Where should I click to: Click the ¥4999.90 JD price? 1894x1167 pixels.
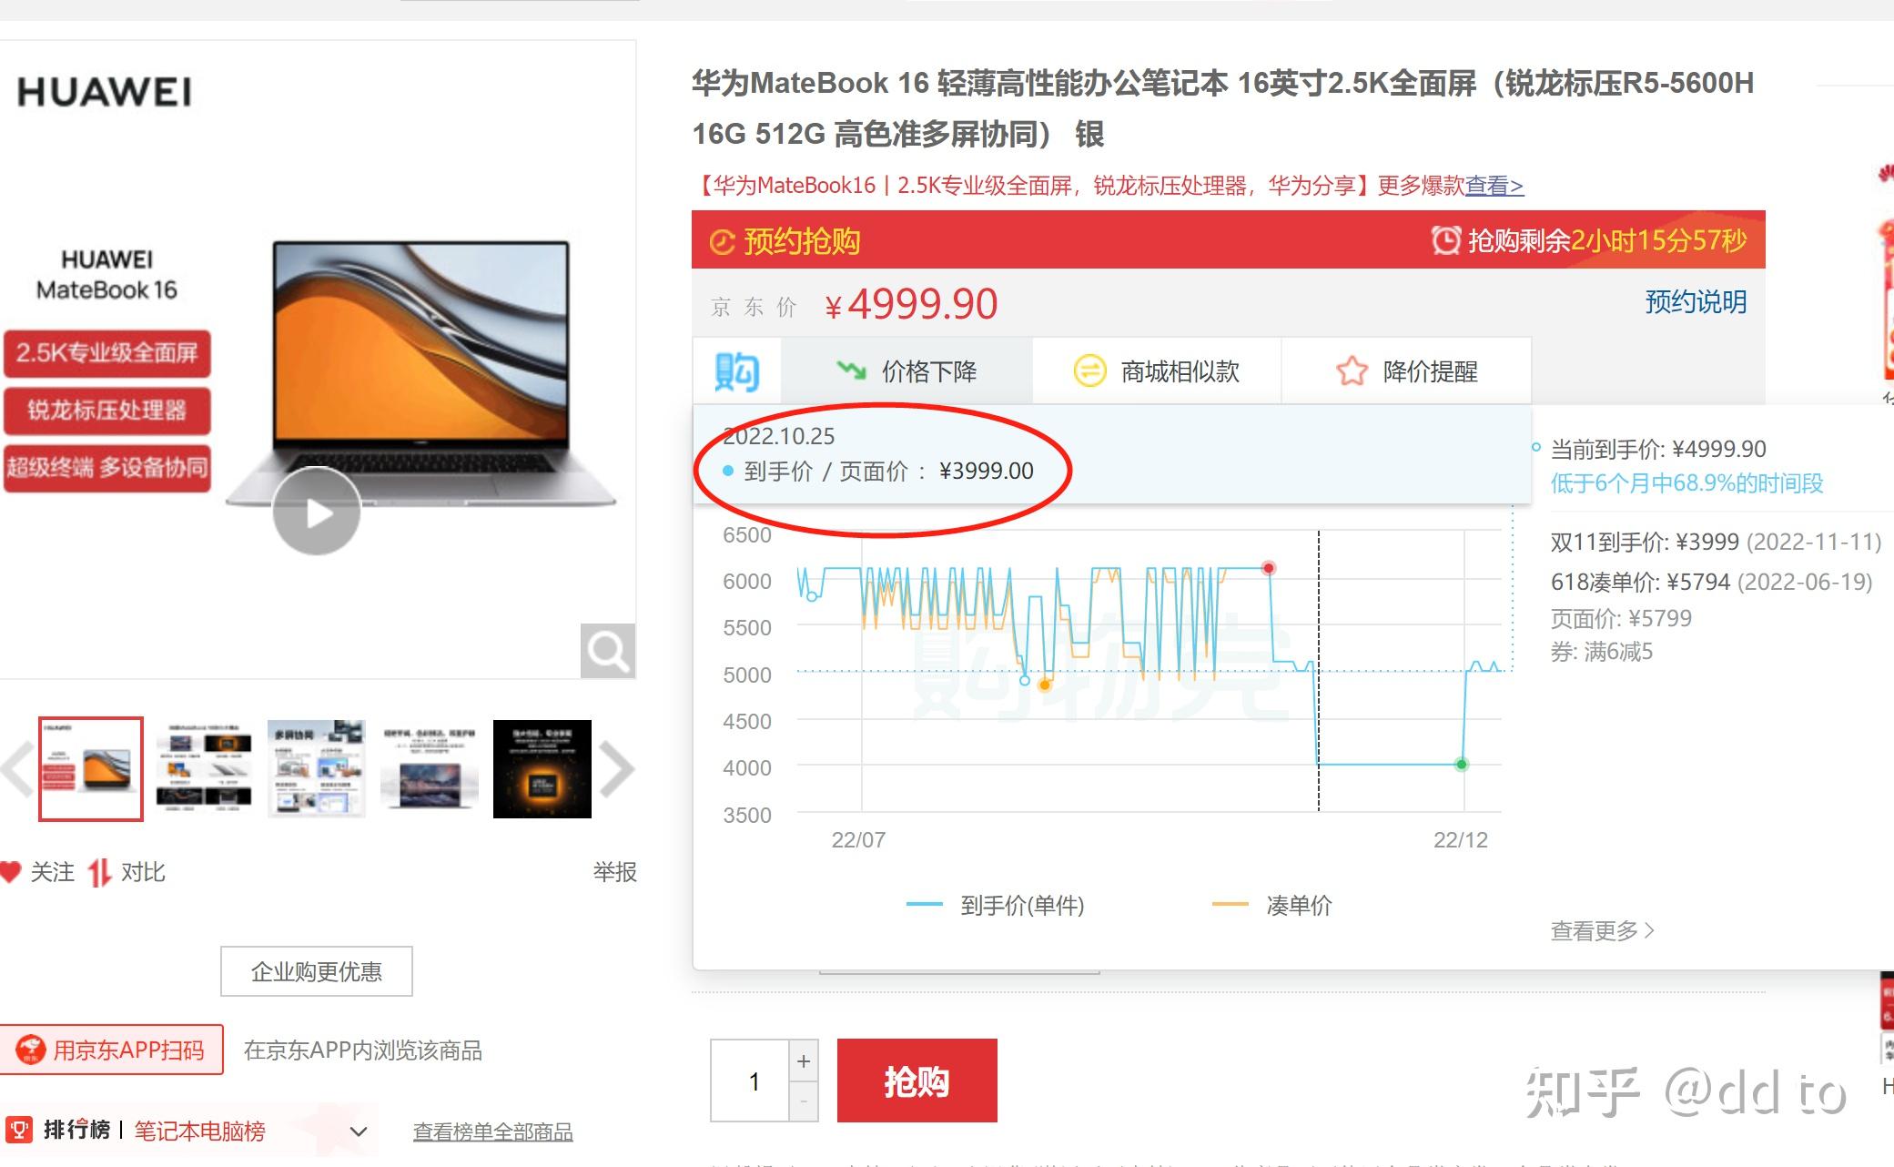tap(911, 303)
